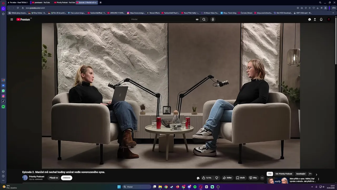Open a new browser tab

[x=100, y=2]
